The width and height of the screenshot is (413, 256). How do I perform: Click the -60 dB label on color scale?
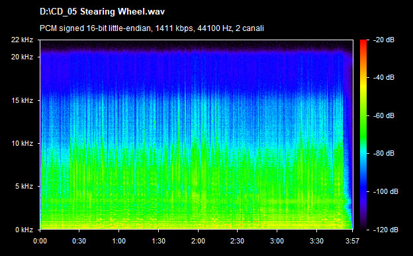[384, 115]
